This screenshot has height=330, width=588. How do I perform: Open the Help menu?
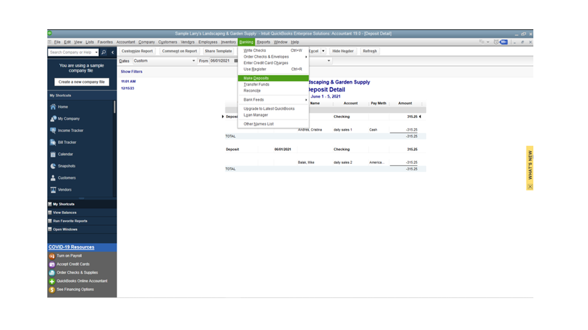coord(295,42)
